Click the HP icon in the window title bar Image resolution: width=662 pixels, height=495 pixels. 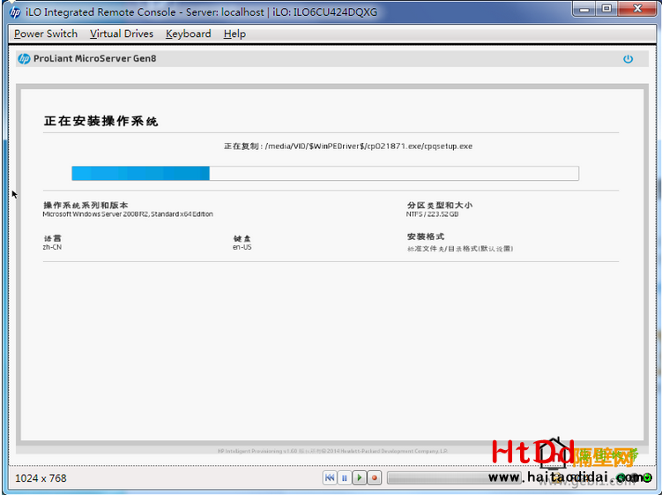coord(15,11)
